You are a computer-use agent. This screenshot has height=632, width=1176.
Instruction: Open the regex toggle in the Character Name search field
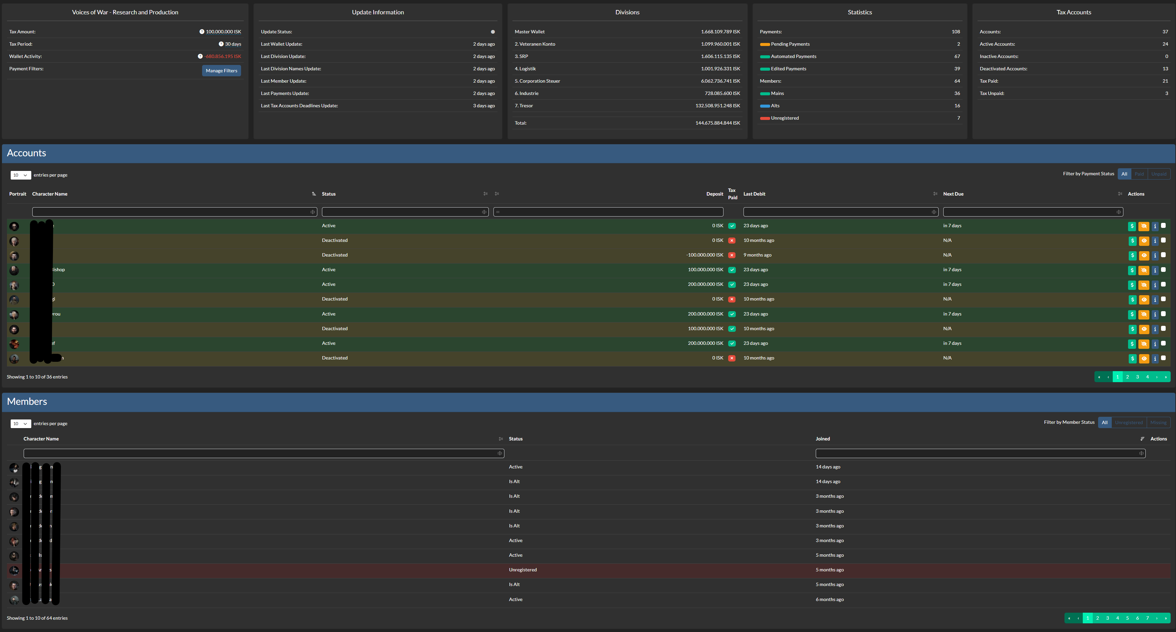coord(312,212)
